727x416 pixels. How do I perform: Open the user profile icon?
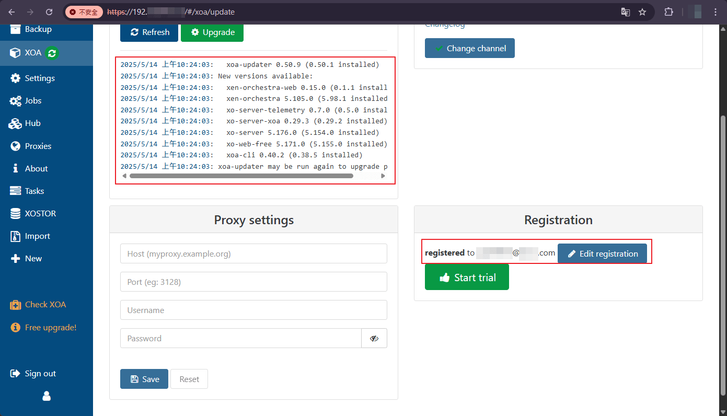click(47, 396)
